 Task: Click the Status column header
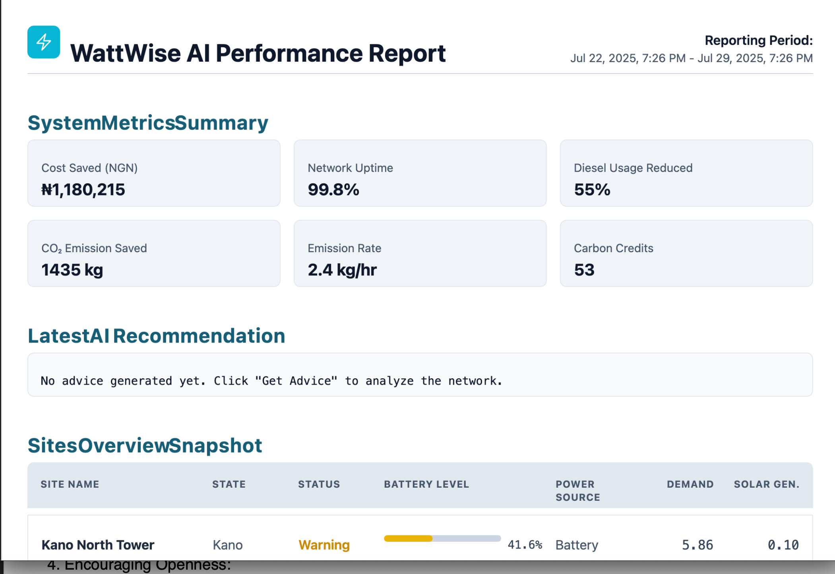[319, 484]
